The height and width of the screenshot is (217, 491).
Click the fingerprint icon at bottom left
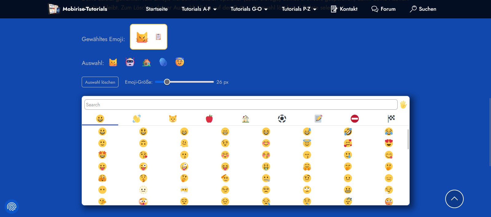coord(12,207)
